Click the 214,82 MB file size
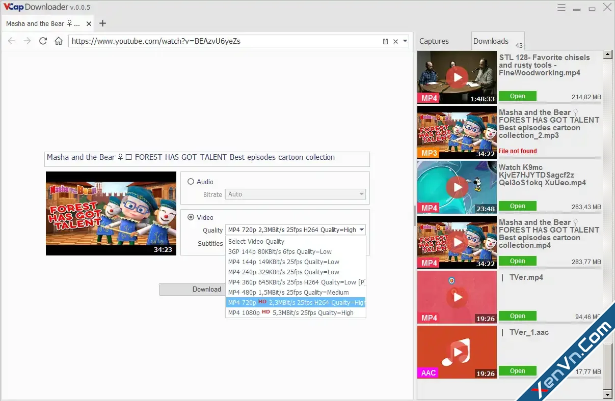Image resolution: width=615 pixels, height=401 pixels. tap(586, 97)
